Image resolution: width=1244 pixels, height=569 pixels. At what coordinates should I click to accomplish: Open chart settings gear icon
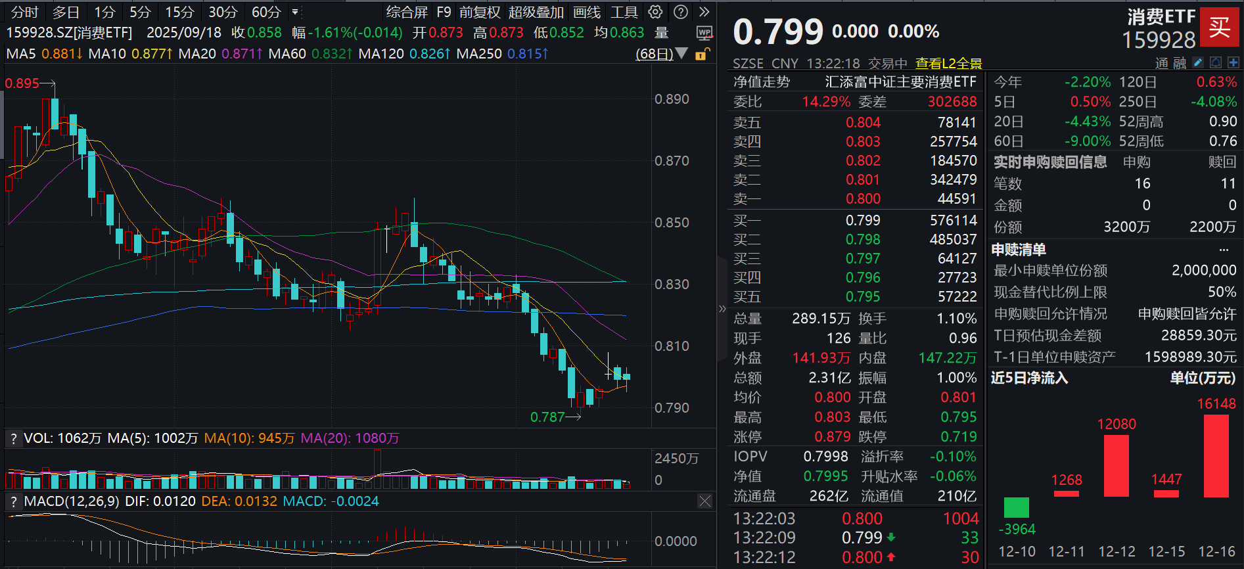[655, 12]
